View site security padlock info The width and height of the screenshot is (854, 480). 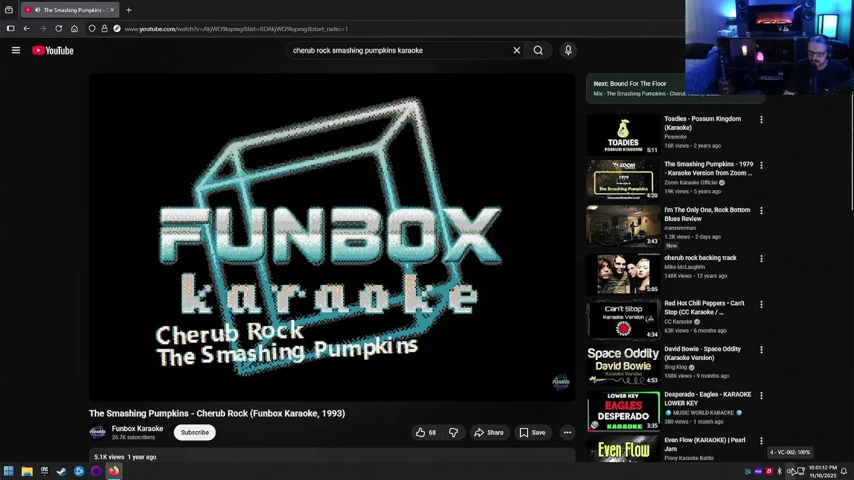[104, 29]
